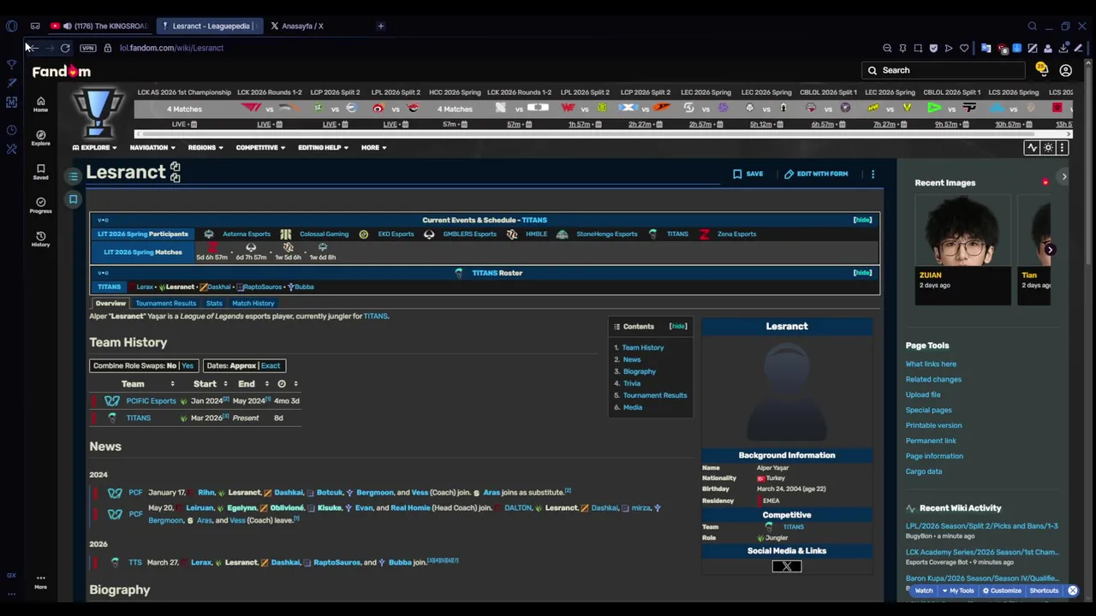Reload the page with the refresh icon
The width and height of the screenshot is (1096, 616).
[65, 48]
